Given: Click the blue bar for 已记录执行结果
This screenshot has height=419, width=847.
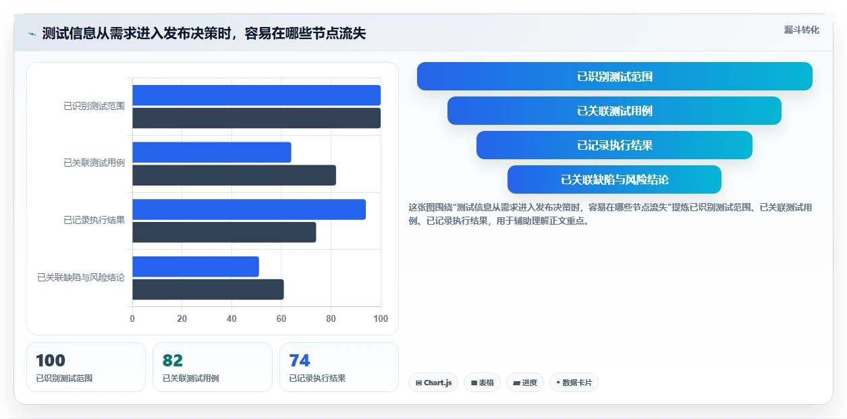Looking at the screenshot, I should click(x=249, y=209).
